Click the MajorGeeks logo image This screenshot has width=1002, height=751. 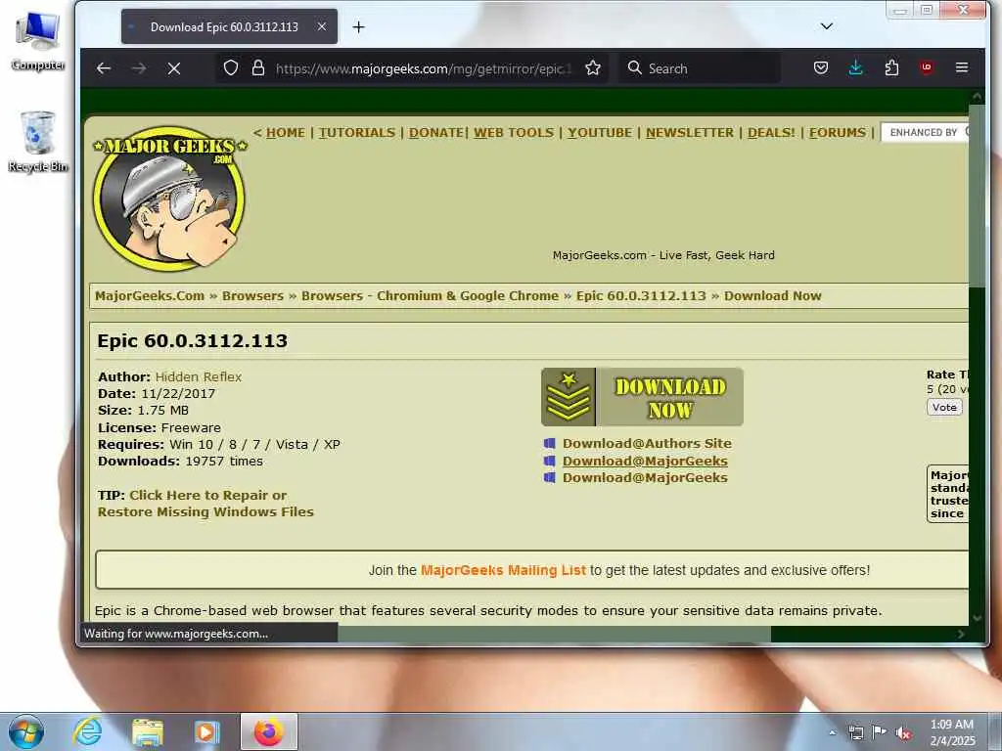pyautogui.click(x=170, y=198)
